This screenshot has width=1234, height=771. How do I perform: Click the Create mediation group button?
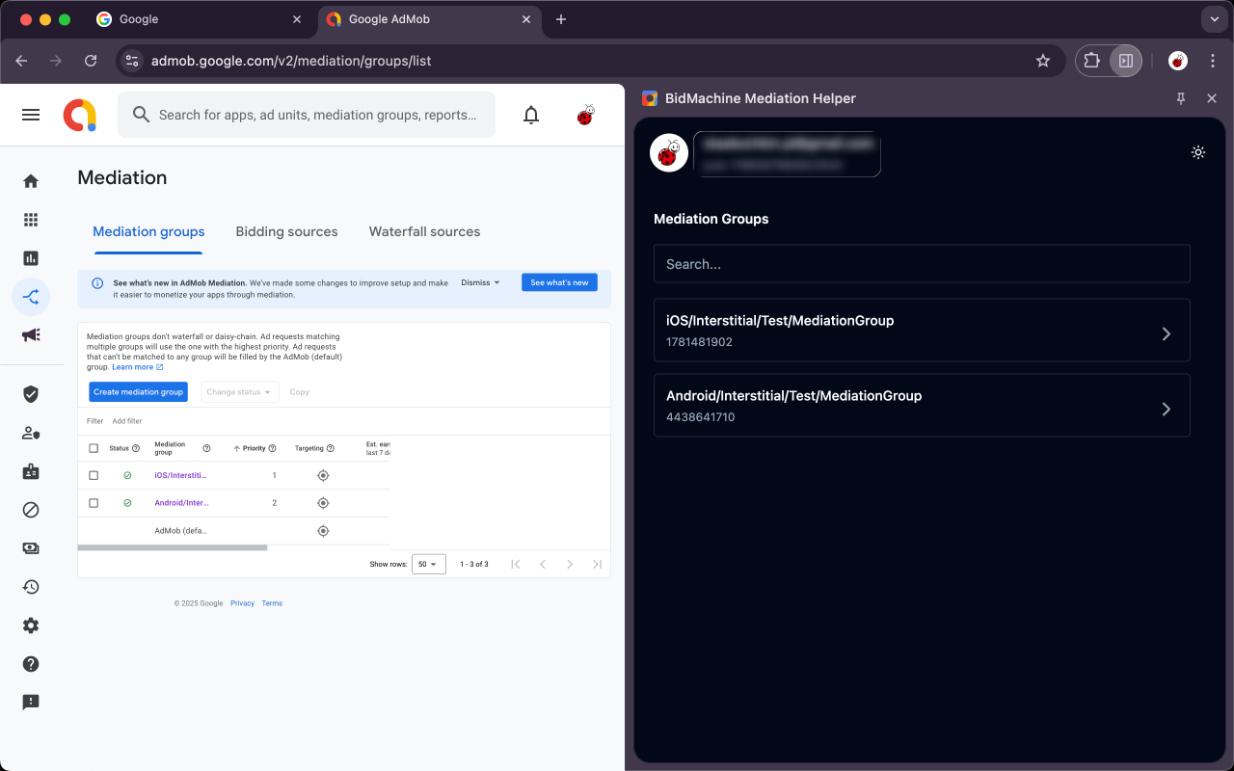[138, 392]
